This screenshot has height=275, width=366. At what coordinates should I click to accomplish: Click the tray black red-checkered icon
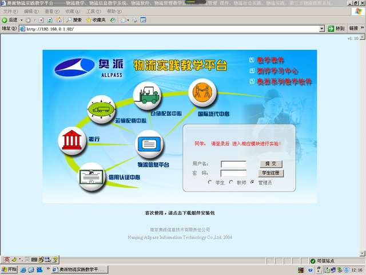[301, 270]
